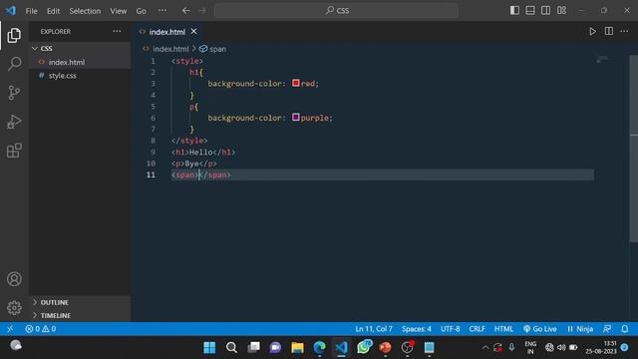Click the VS Code logo icon

(x=11, y=11)
